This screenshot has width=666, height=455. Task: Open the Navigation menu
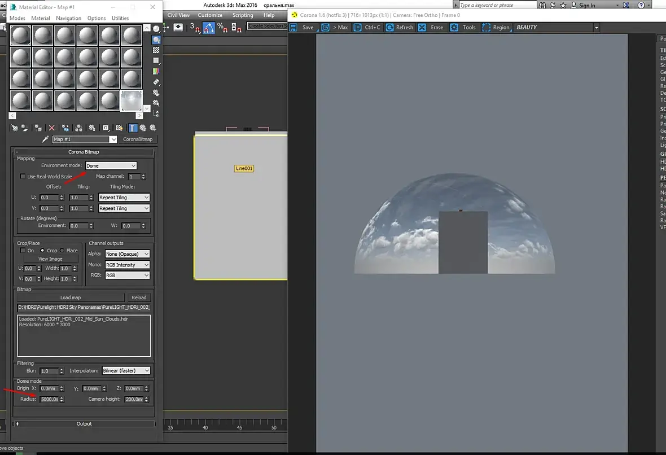[x=69, y=18]
